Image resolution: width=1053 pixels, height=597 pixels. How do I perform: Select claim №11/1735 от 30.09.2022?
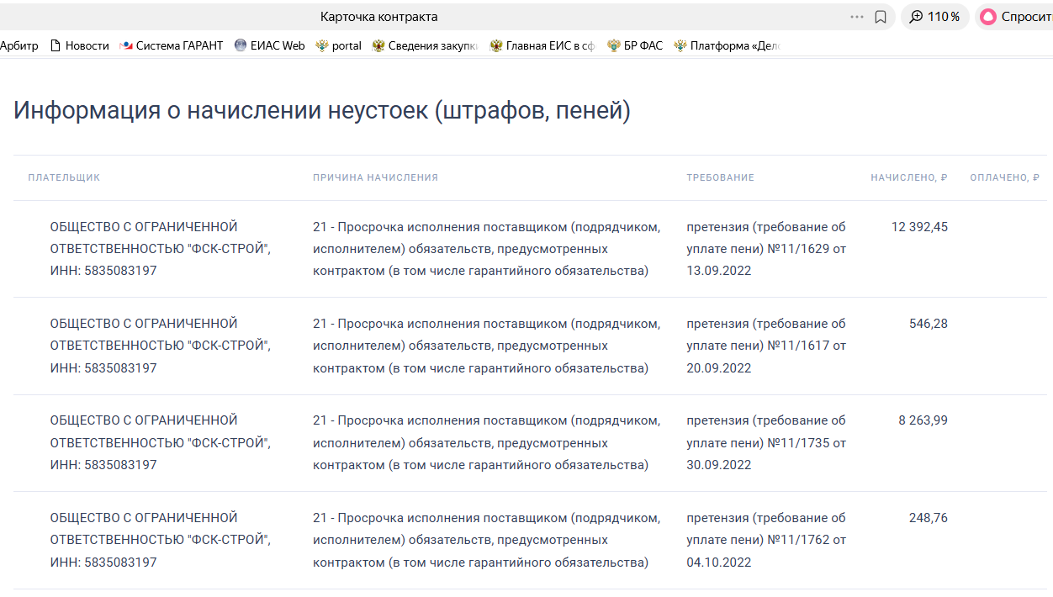(766, 442)
